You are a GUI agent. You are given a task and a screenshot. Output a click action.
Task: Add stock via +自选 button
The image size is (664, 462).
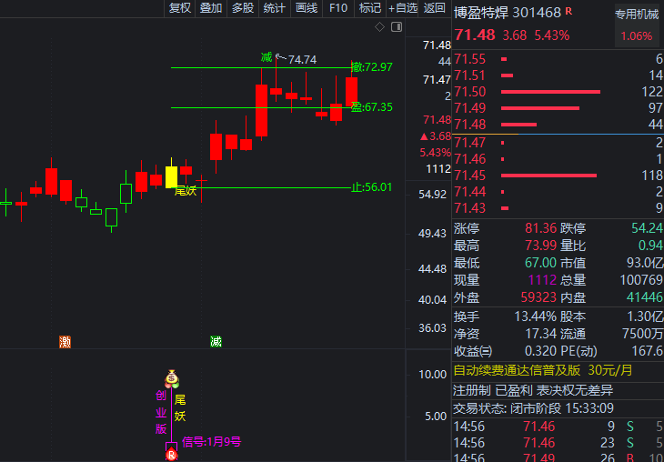pos(402,8)
